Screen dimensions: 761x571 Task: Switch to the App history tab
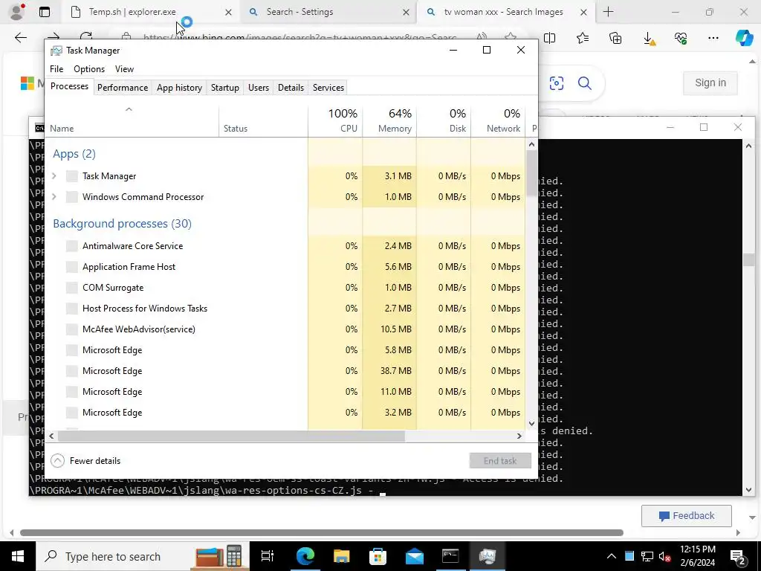(180, 88)
